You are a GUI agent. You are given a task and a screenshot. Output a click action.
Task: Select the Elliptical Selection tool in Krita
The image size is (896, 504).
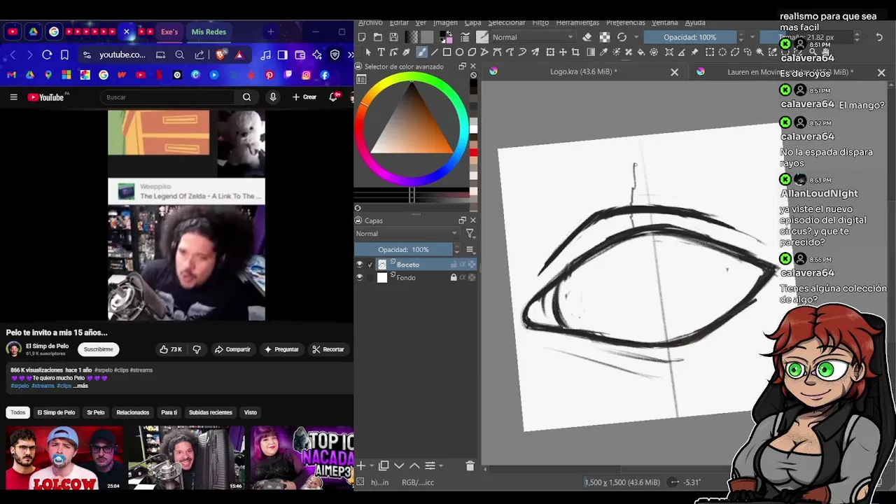click(722, 52)
